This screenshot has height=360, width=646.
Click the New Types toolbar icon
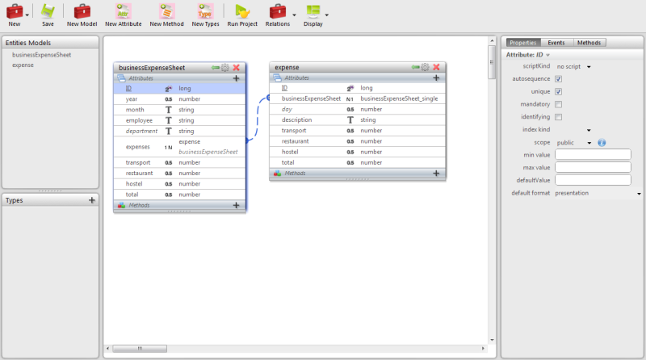205,11
